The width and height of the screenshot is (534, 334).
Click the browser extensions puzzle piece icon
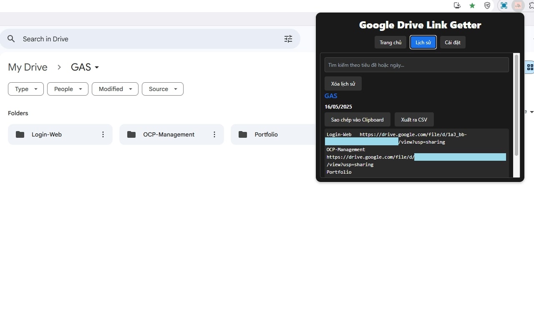tap(531, 5)
